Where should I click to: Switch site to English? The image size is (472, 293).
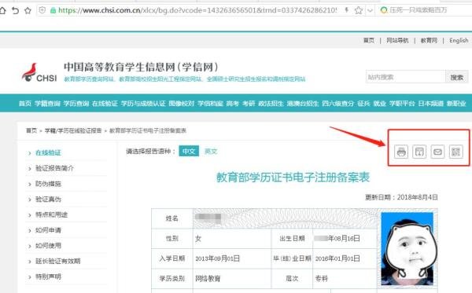459,40
